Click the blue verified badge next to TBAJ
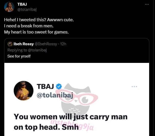This screenshot has width=155, height=136. tap(59, 86)
